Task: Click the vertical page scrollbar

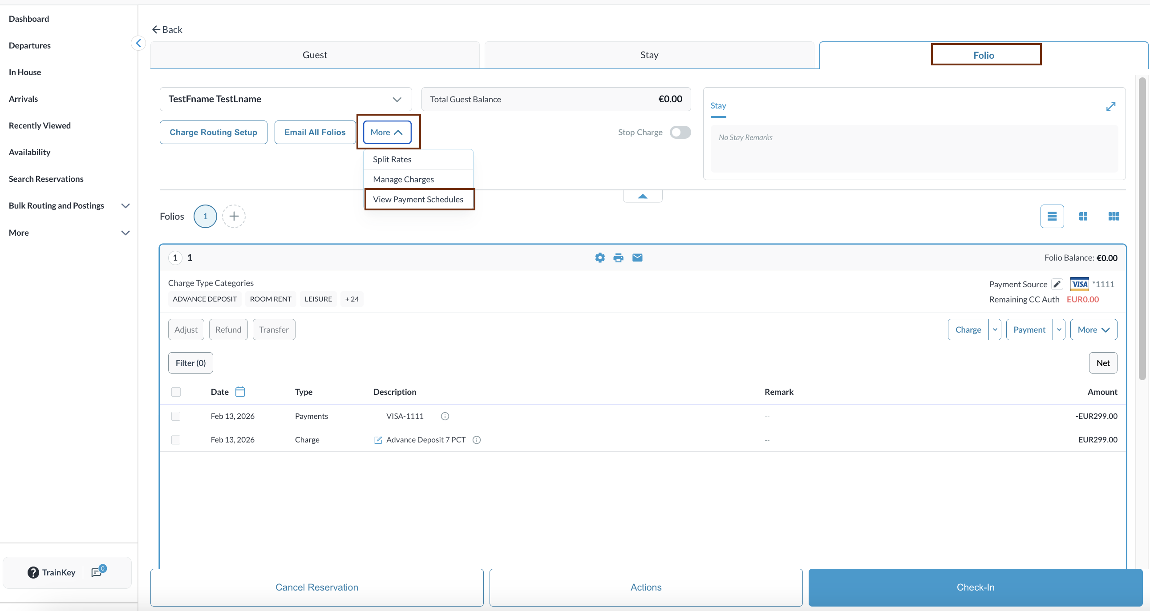Action: click(x=1142, y=227)
